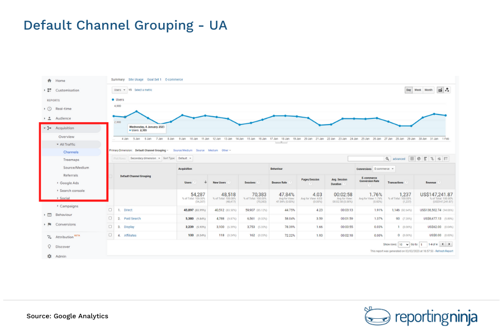Open the E-commerce tab
The height and width of the screenshot is (335, 503).
(x=174, y=79)
